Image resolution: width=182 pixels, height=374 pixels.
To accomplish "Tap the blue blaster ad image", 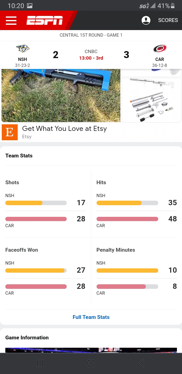I will pyautogui.click(x=61, y=96).
